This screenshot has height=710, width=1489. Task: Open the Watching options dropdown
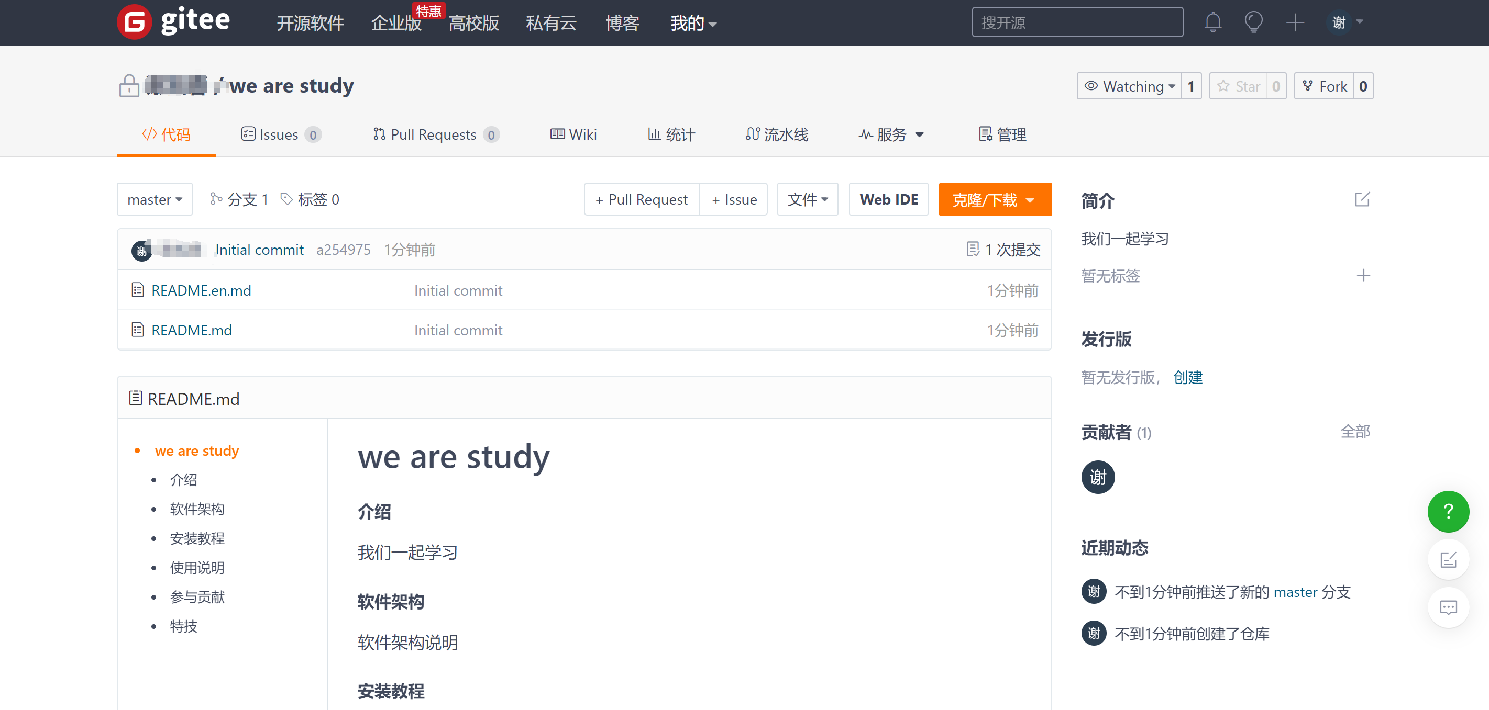click(1131, 86)
